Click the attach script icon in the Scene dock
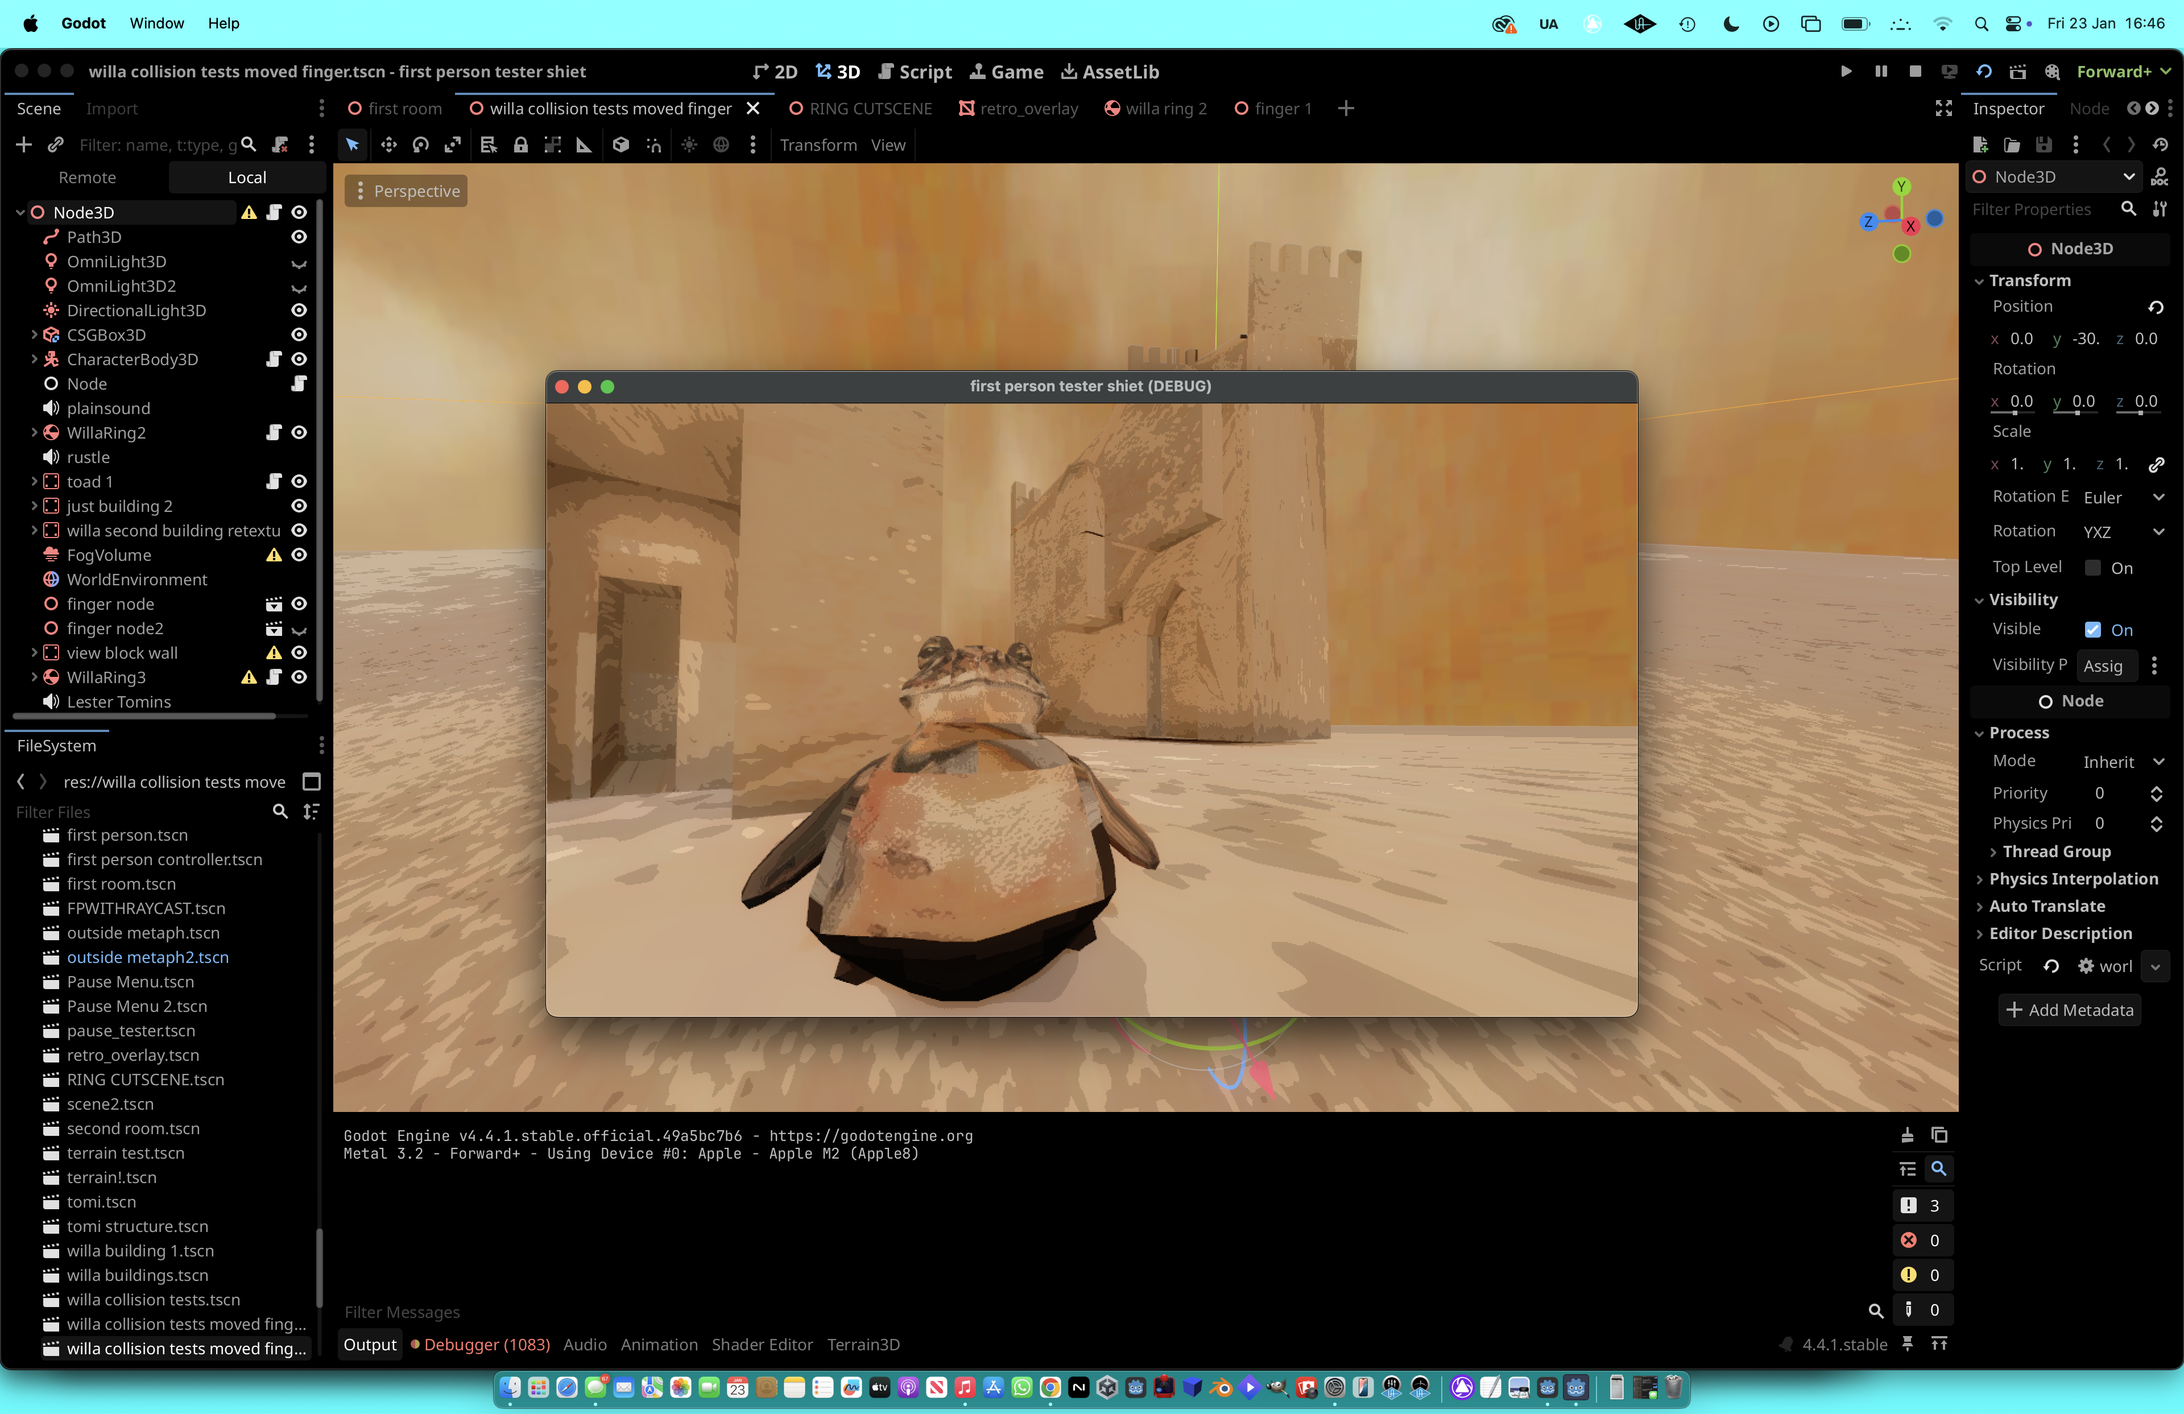 coord(280,145)
